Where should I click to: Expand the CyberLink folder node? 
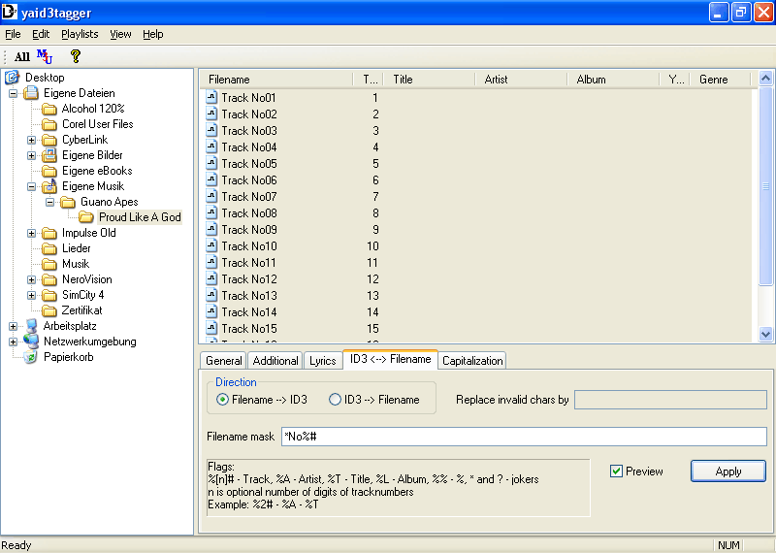[x=31, y=140]
